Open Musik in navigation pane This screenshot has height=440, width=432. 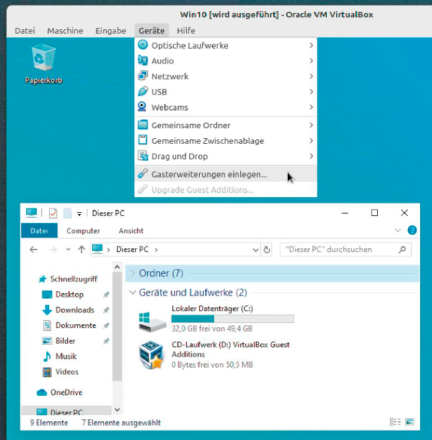[66, 356]
